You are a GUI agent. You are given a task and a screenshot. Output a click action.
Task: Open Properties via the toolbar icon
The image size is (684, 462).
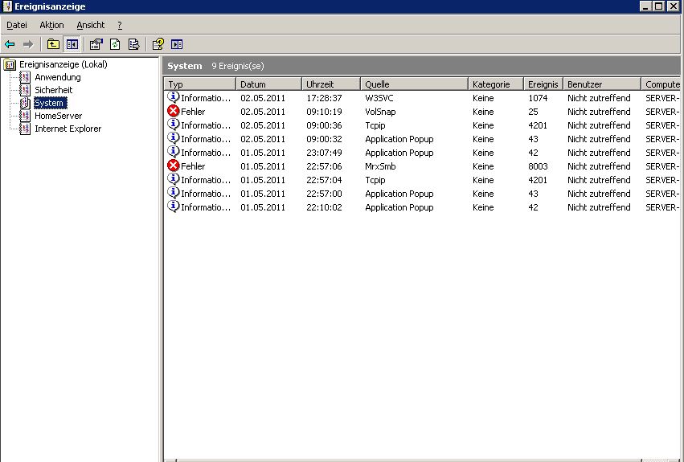pos(96,44)
